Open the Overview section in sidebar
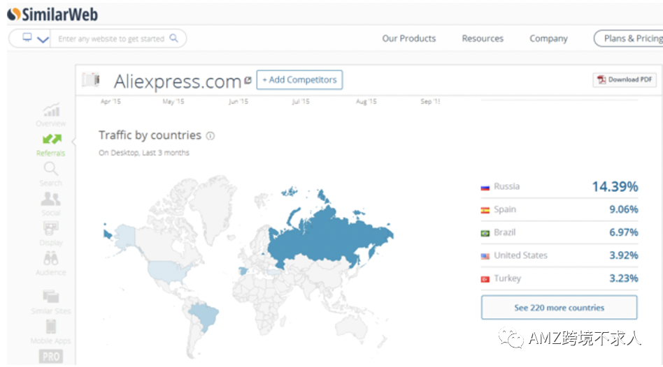 coord(51,111)
